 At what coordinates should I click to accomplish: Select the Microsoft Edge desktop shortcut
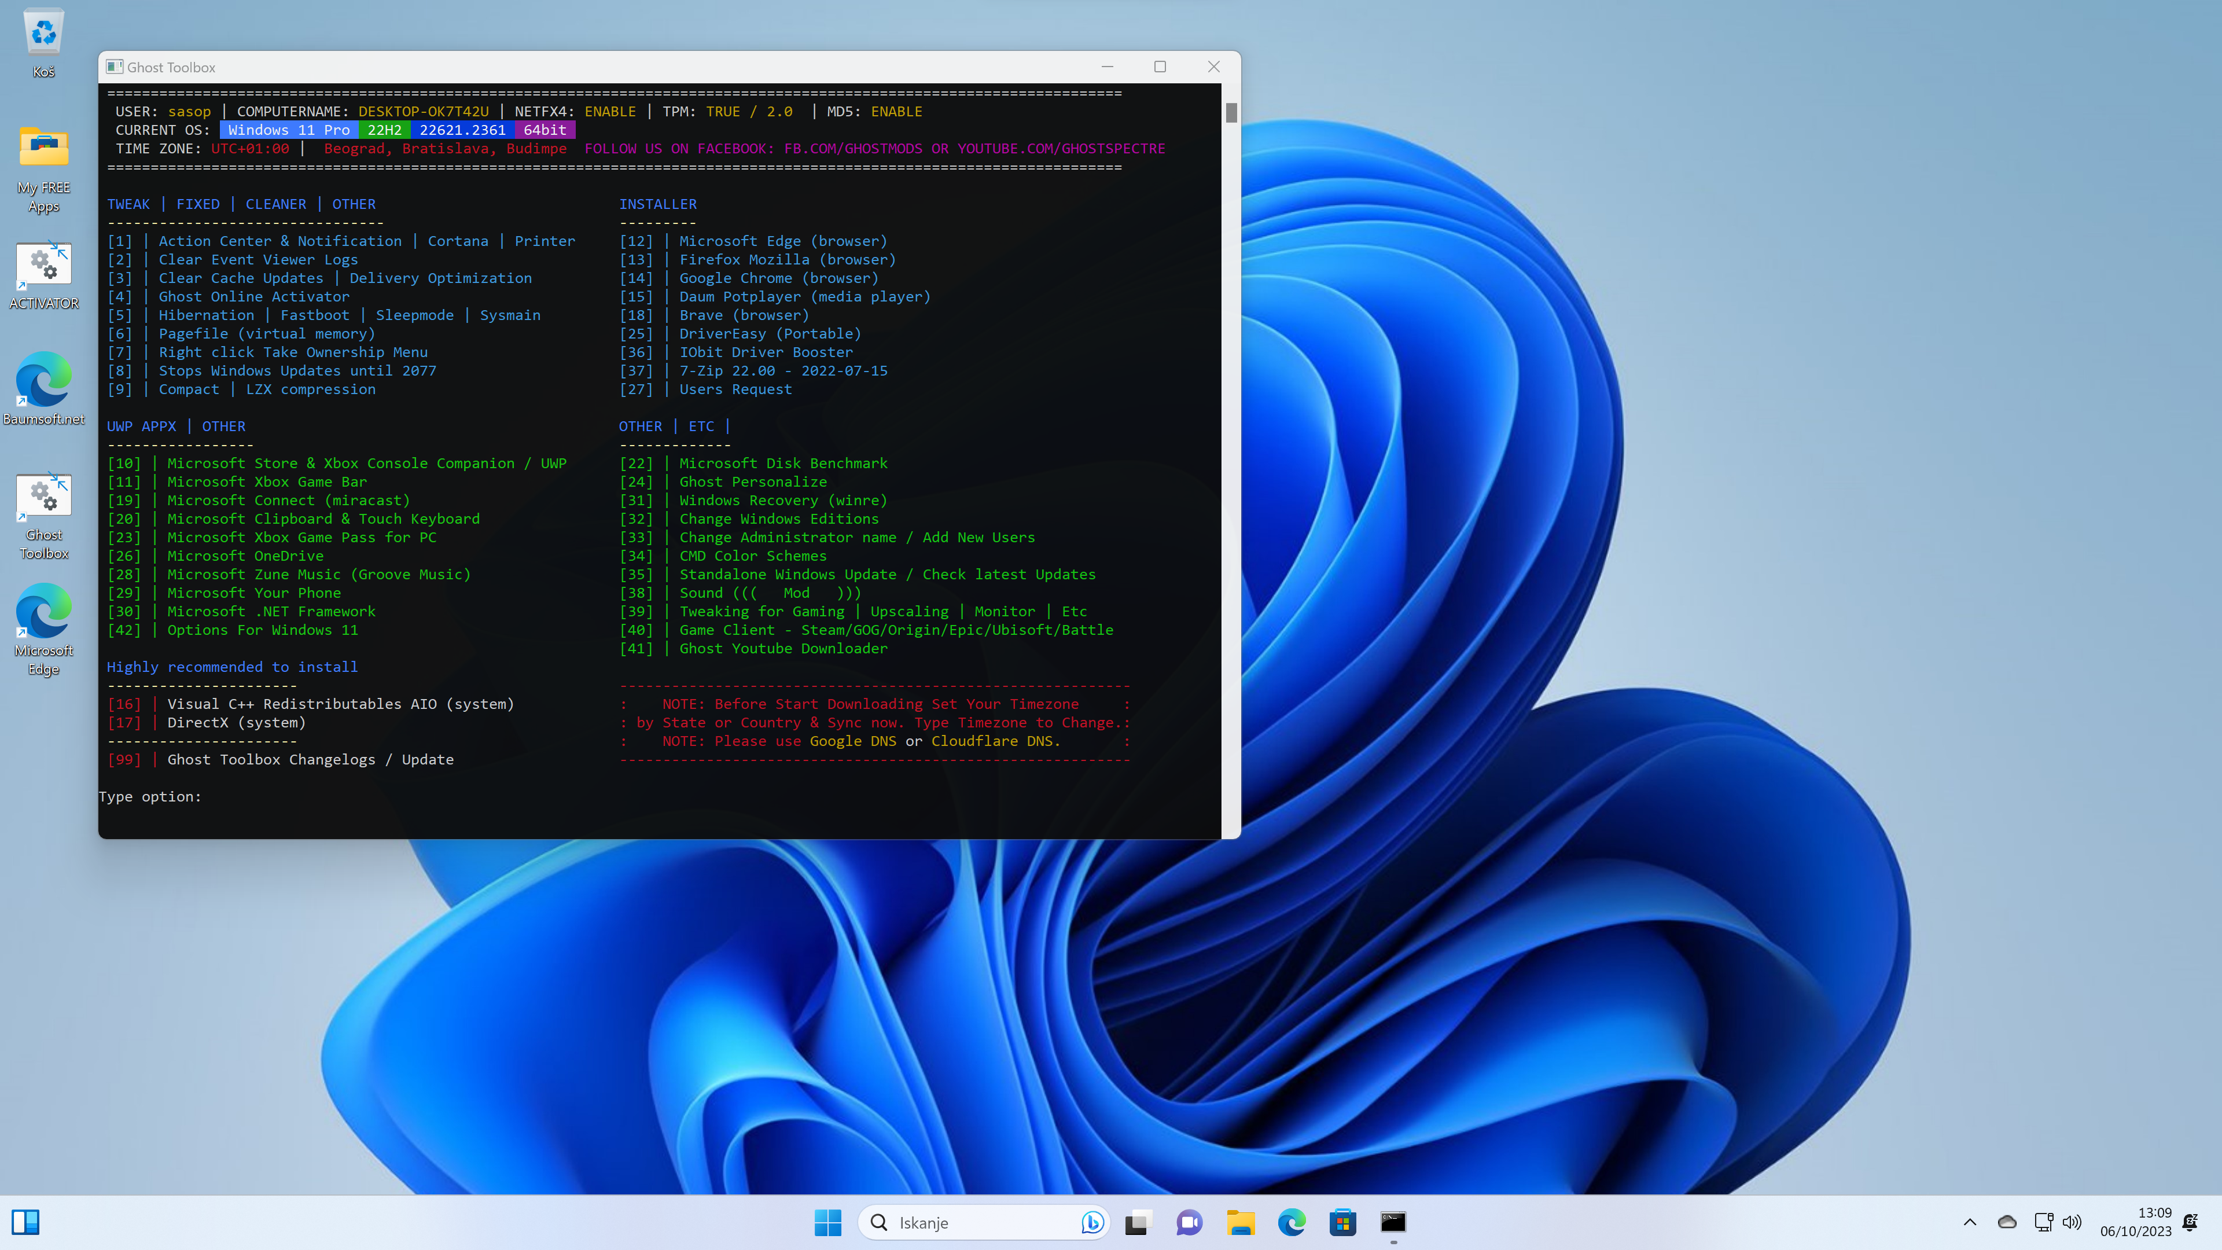click(43, 630)
